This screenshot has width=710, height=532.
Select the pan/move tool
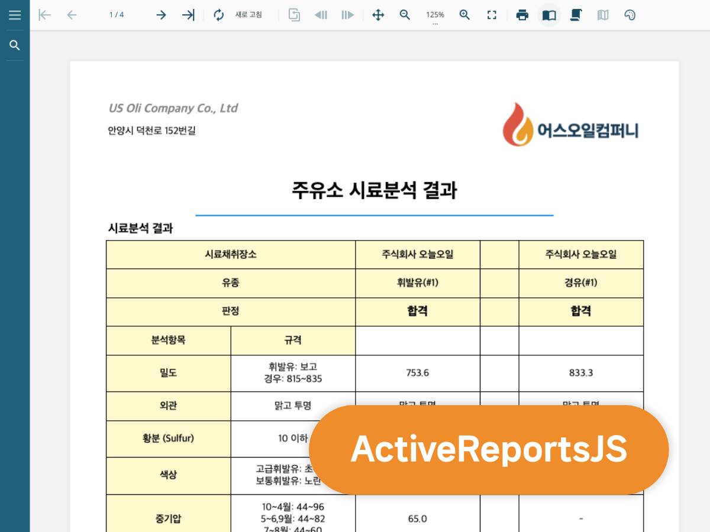[377, 15]
